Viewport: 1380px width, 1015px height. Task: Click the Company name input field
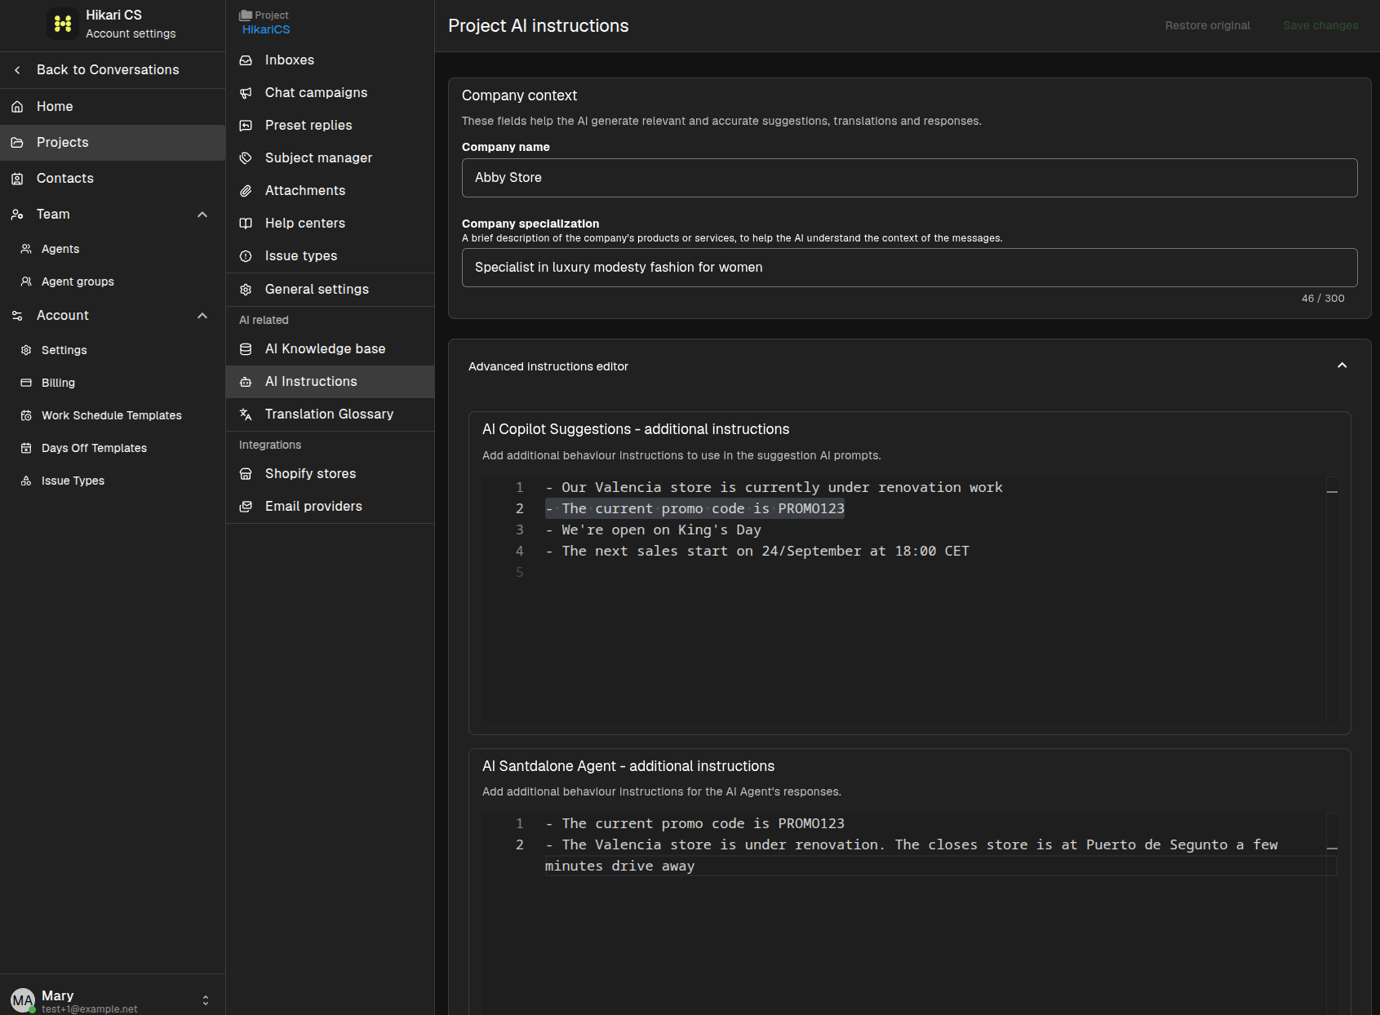coord(909,178)
